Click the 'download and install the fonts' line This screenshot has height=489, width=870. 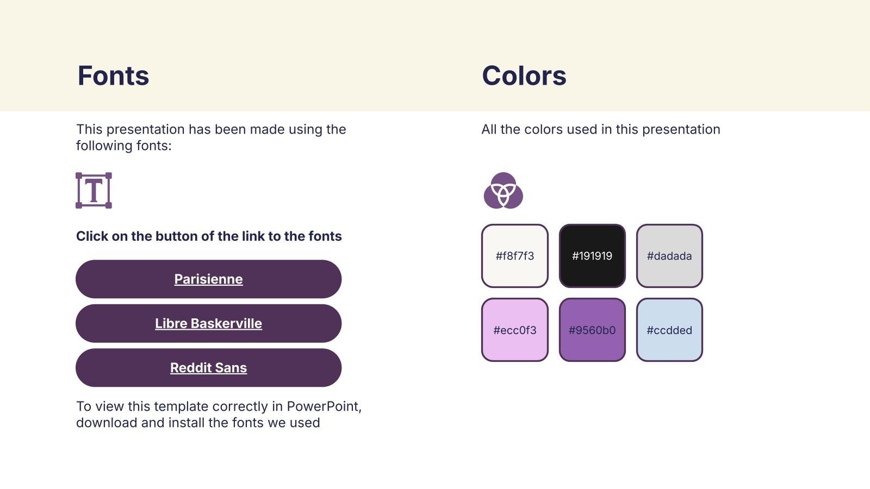click(x=198, y=423)
